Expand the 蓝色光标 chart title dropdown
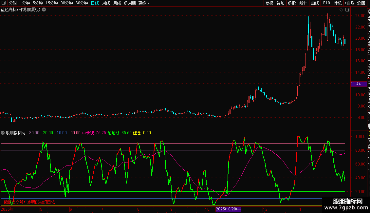The height and width of the screenshot is (213, 370). tap(44, 10)
